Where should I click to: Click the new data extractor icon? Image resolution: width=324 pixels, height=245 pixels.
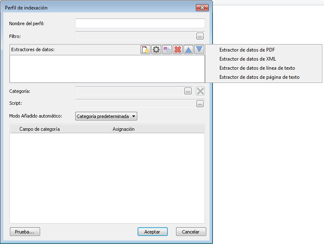pyautogui.click(x=145, y=49)
